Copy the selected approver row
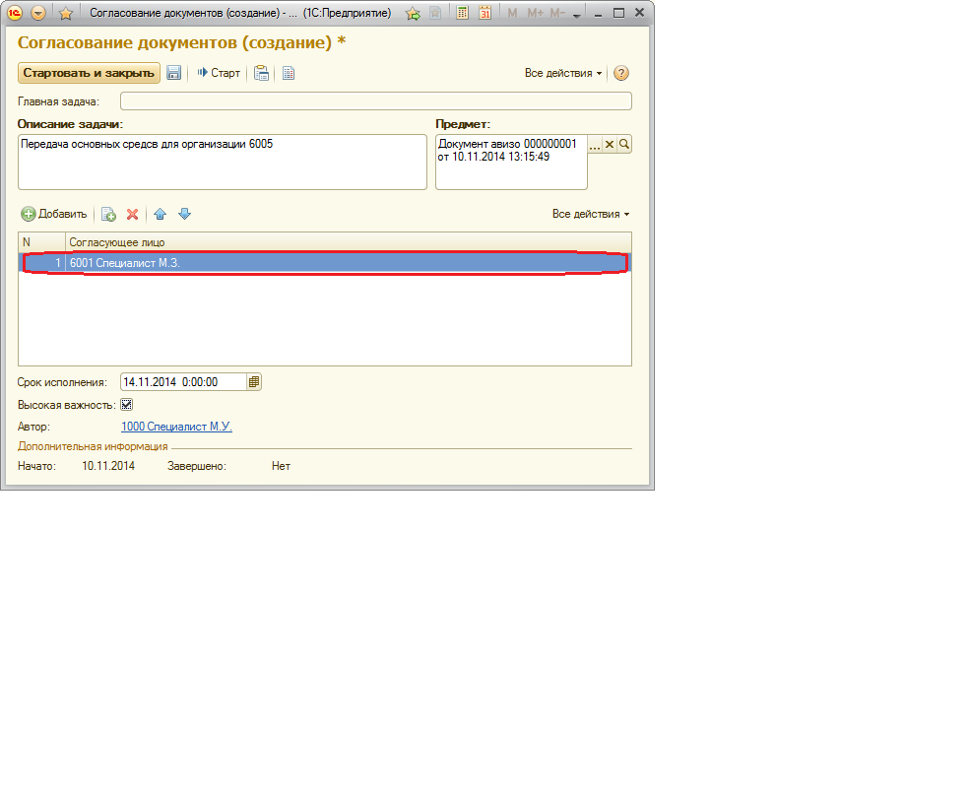This screenshot has height=794, width=969. (108, 214)
